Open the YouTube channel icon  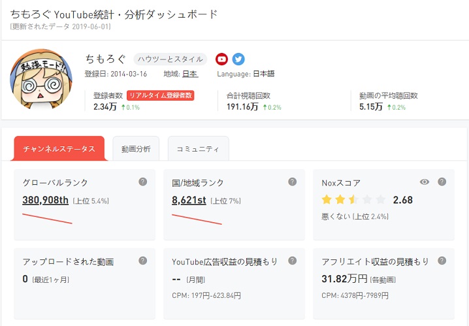coord(221,59)
